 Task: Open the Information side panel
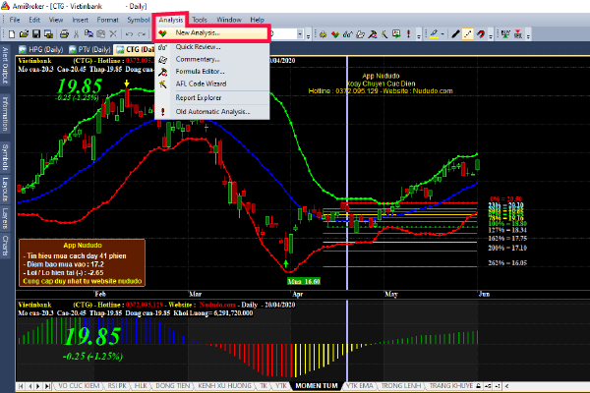pos(5,114)
